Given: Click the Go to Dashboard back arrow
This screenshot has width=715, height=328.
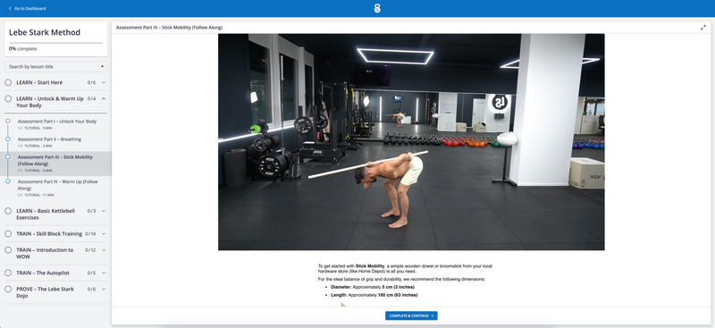Looking at the screenshot, I should click(10, 8).
